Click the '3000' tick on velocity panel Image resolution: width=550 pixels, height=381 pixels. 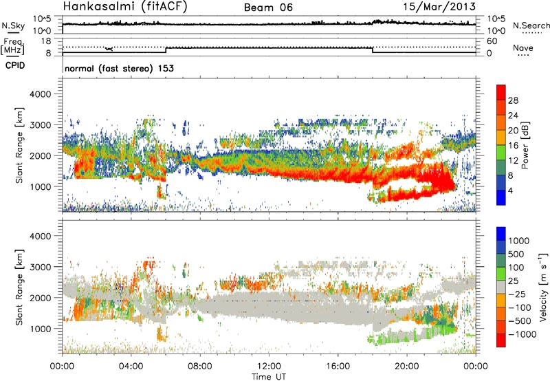pos(40,267)
